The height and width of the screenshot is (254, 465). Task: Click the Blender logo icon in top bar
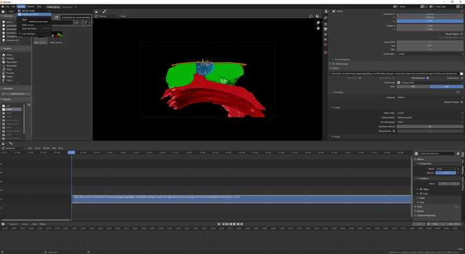pyautogui.click(x=3, y=7)
